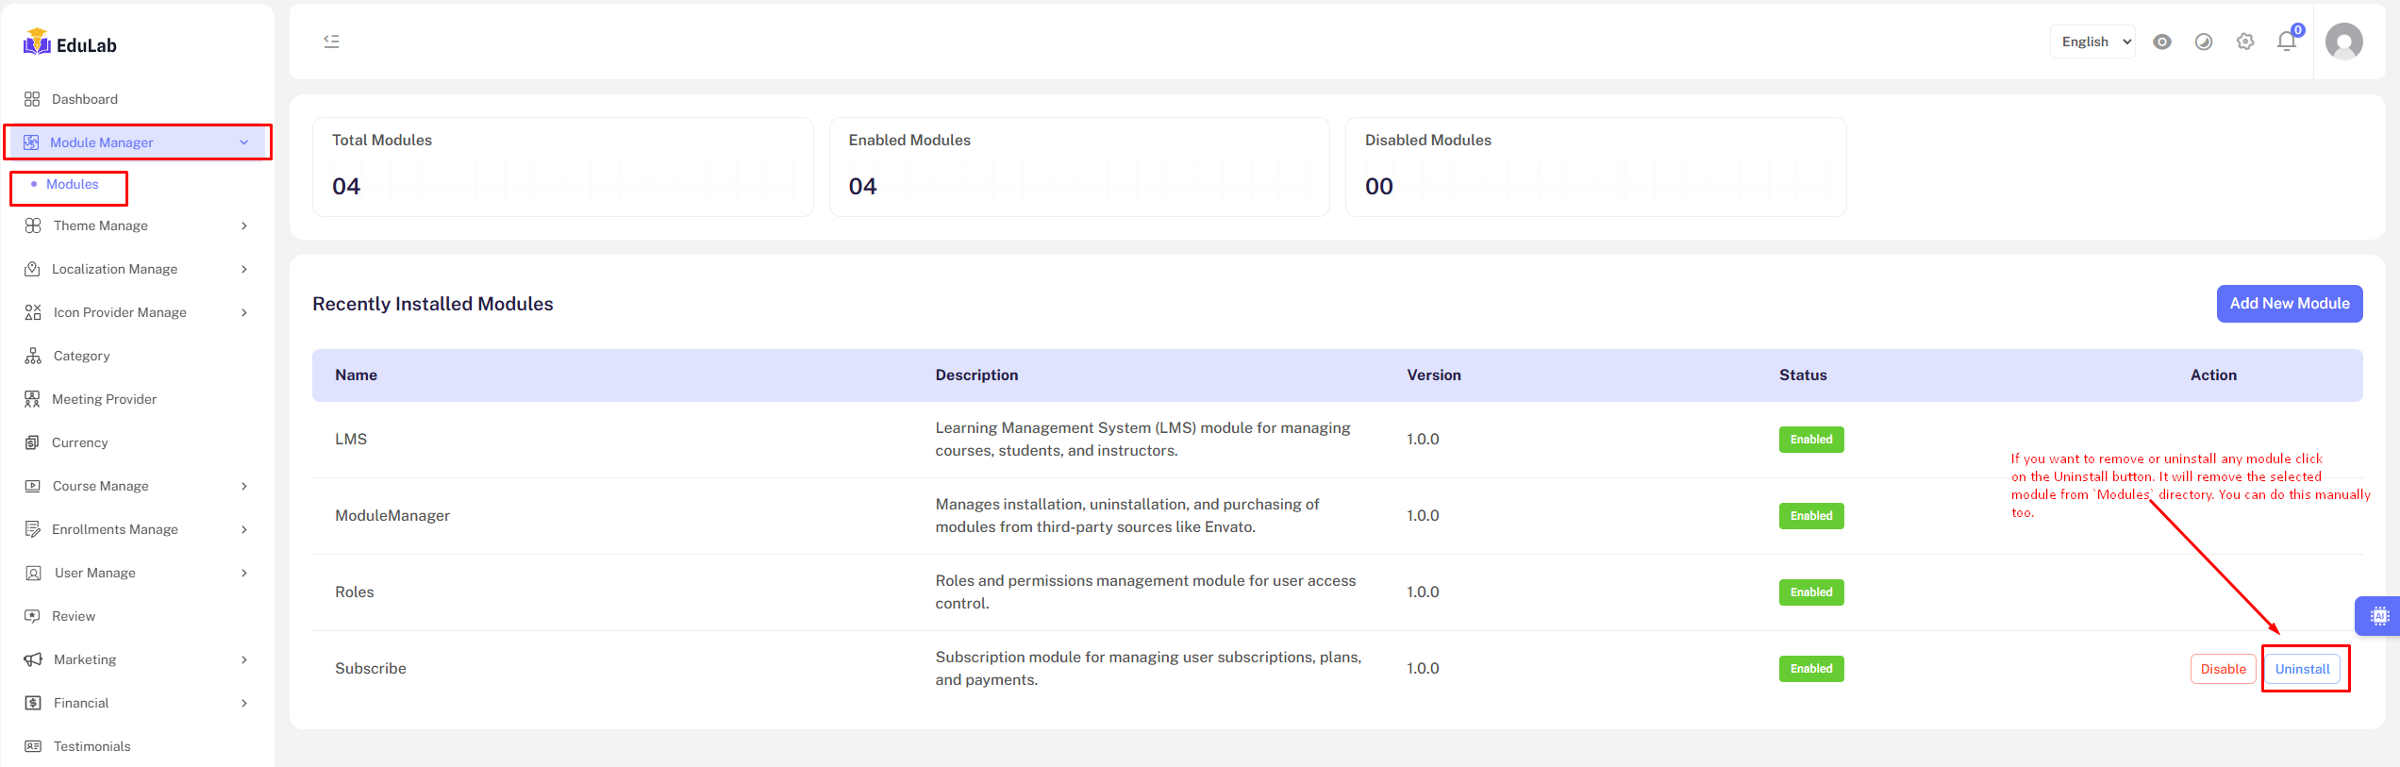Open floating blue widget on right edge
Screen dimensions: 2400x767
pyautogui.click(x=2379, y=616)
